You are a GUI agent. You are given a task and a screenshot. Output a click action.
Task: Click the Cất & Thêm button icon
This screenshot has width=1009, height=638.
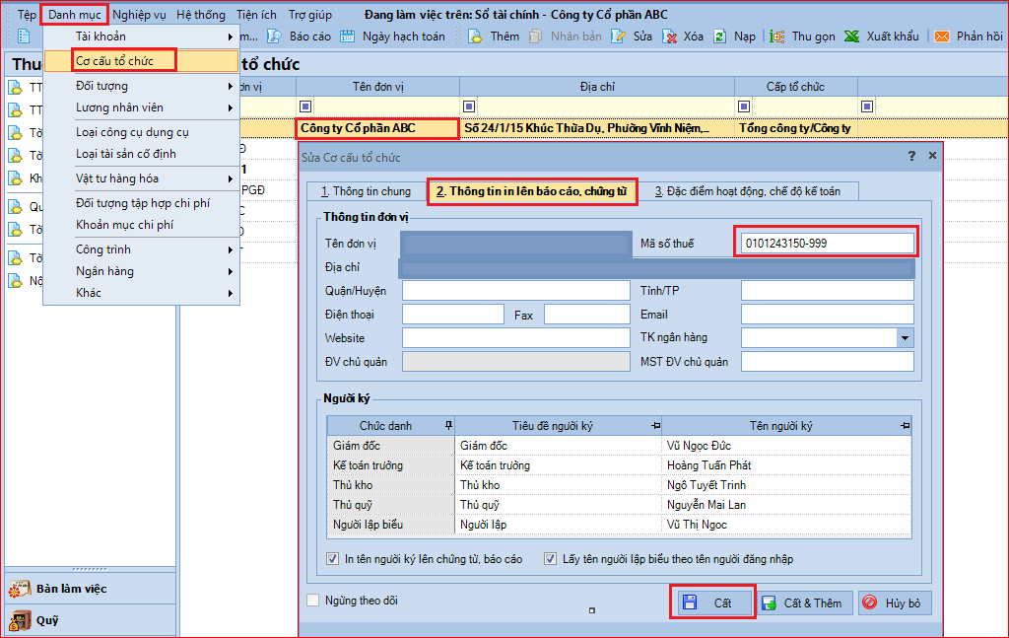click(x=769, y=603)
